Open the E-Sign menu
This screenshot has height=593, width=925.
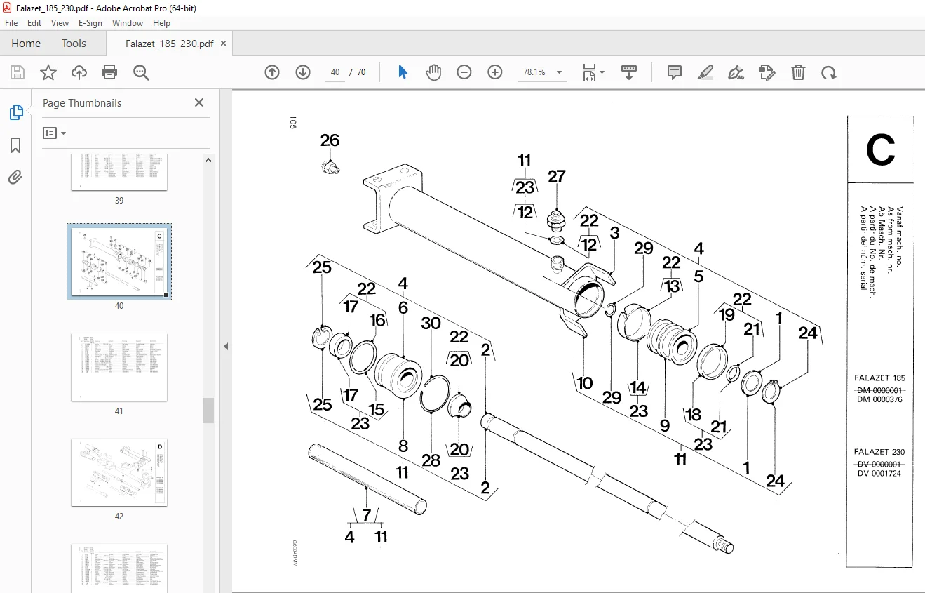pos(90,22)
